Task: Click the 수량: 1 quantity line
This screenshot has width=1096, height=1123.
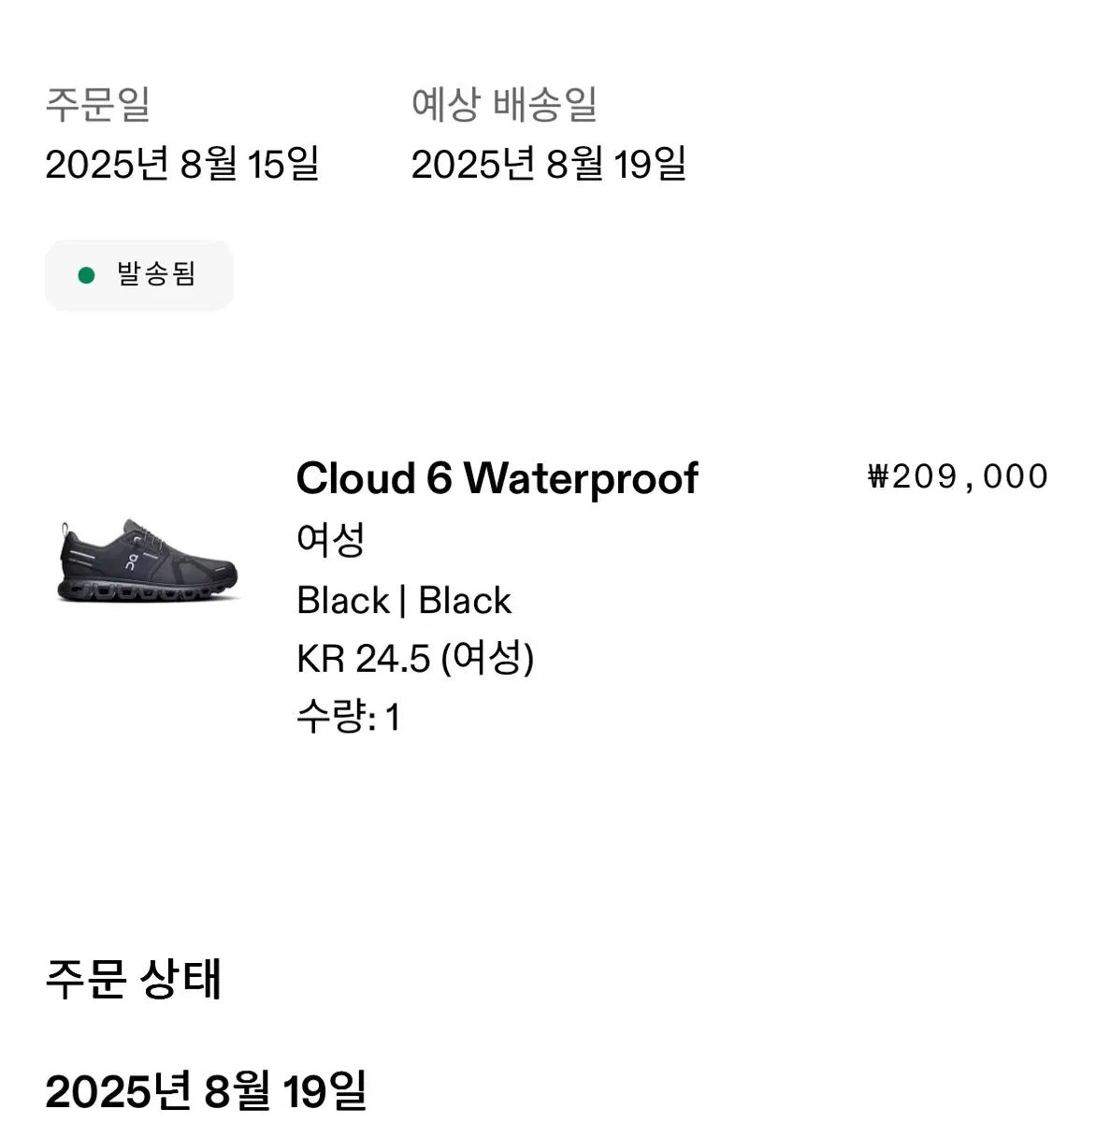Action: [x=348, y=718]
